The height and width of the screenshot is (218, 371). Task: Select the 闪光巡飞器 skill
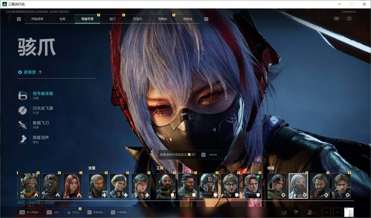(36, 110)
